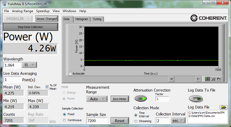Switch to the Histogram tab

click(82, 19)
